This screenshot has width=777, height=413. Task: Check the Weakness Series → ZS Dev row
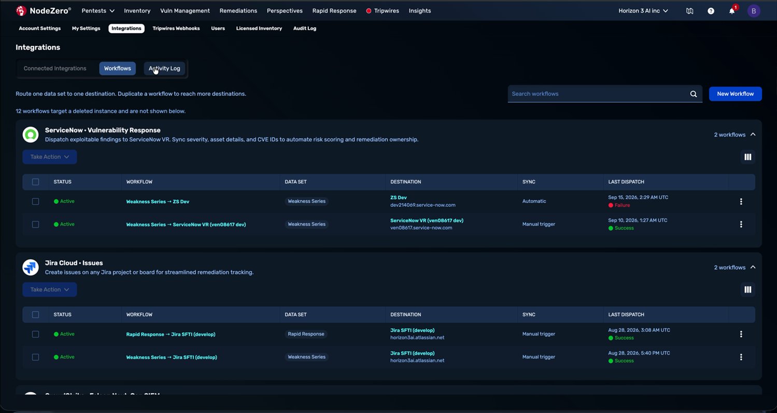click(35, 201)
